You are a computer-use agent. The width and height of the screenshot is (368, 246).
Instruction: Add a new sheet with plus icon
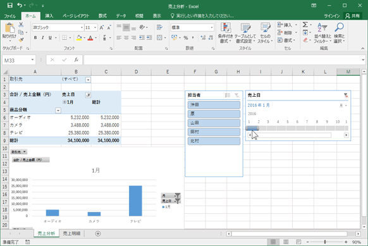pos(98,233)
